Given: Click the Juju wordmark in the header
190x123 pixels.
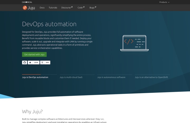Looking at the screenshot, I should pos(31,8).
